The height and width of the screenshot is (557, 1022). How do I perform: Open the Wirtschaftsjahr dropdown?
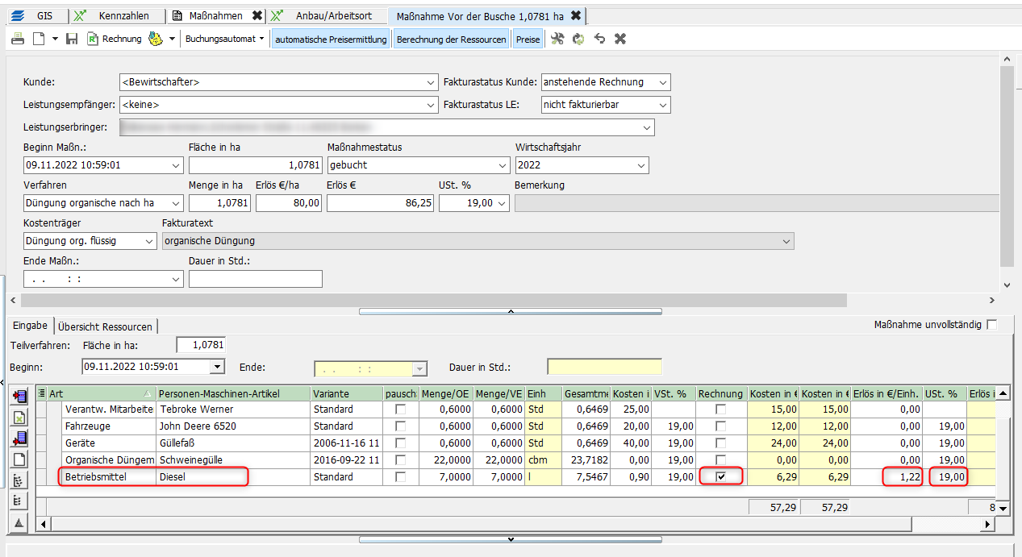pos(641,165)
